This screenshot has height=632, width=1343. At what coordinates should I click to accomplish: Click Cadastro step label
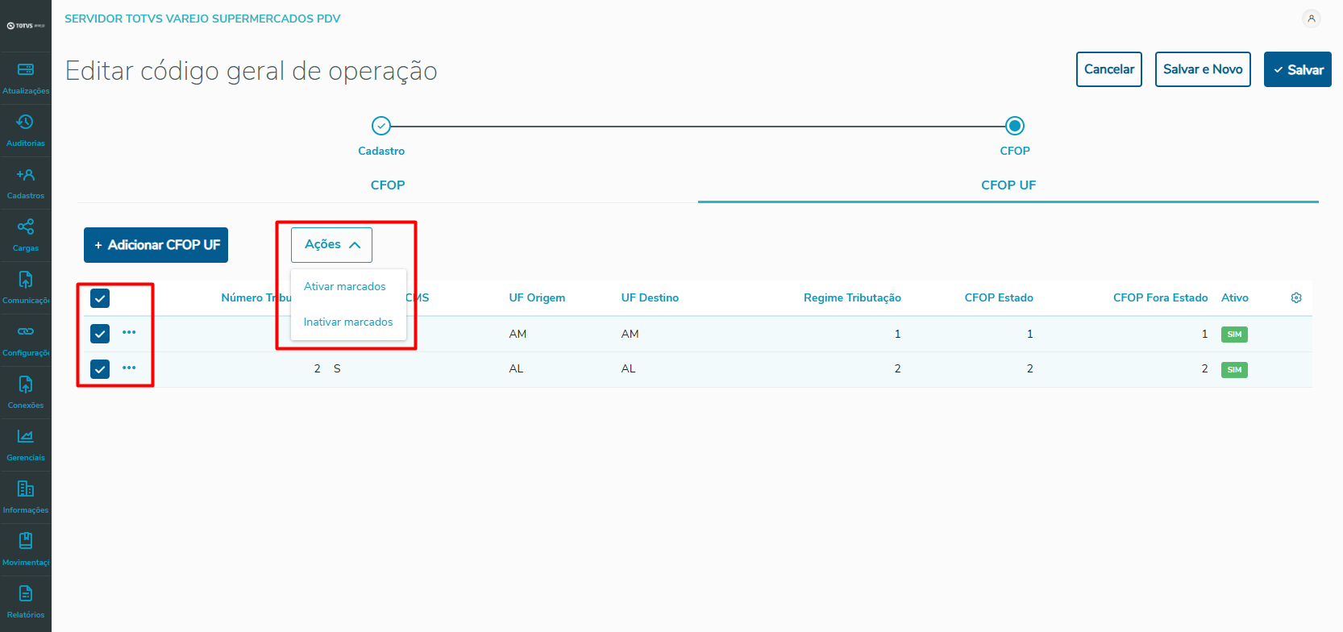381,151
